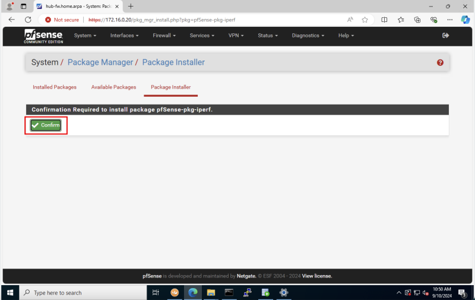The image size is (475, 300).
Task: Click the Edge Copilot icon
Action: (x=465, y=20)
